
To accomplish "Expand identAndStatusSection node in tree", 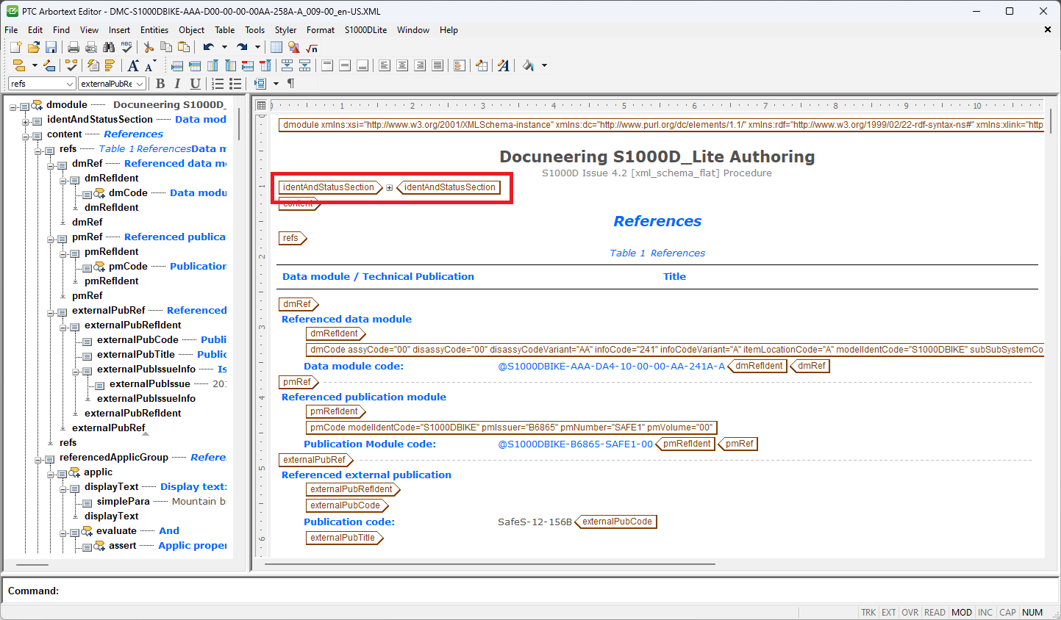I will (x=26, y=121).
